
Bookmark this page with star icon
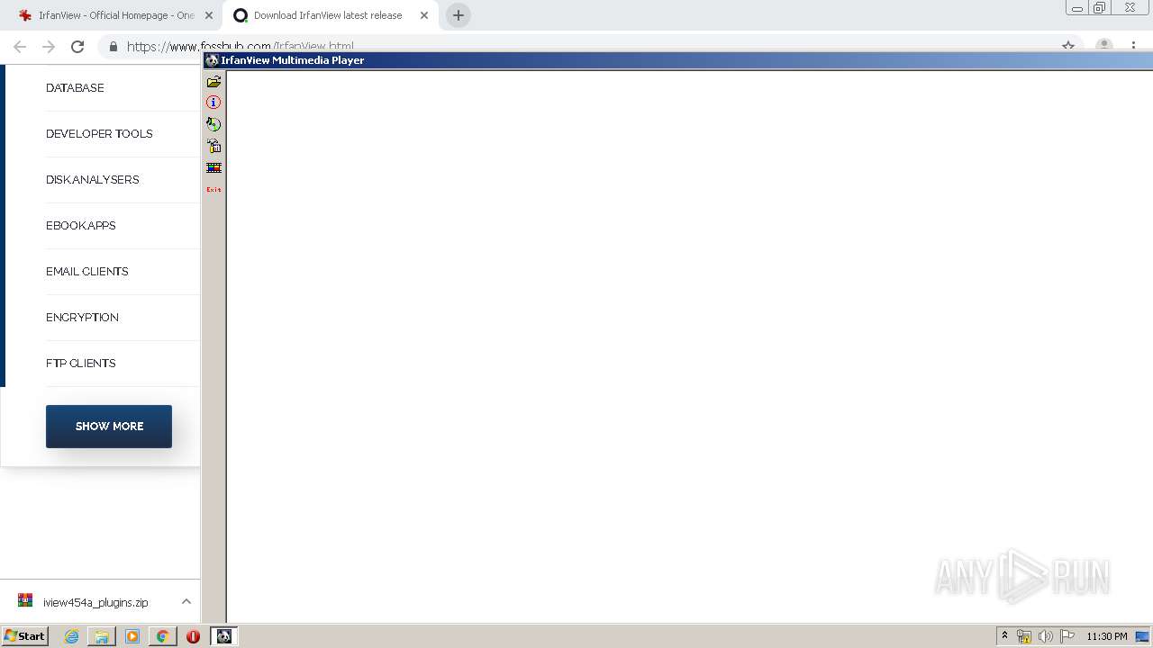[1068, 46]
